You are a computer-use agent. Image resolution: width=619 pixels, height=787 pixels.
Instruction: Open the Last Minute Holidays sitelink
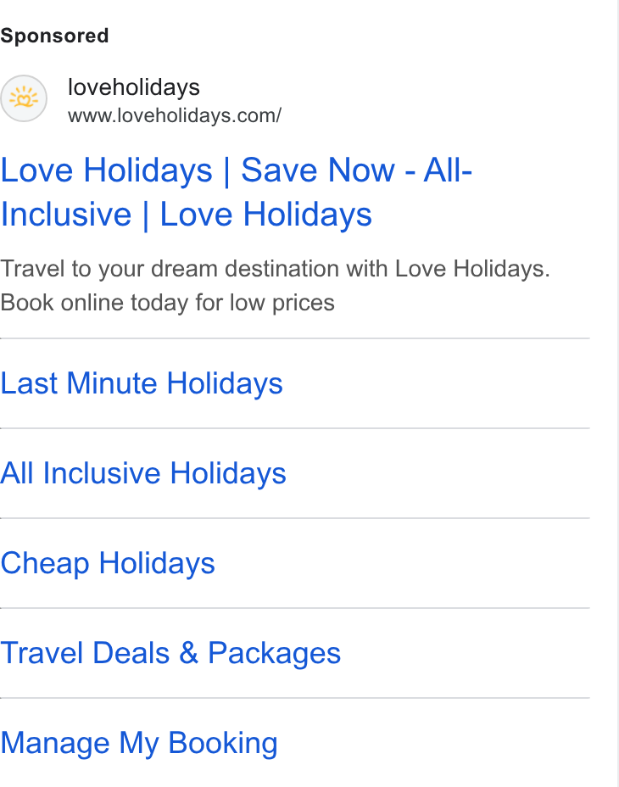142,383
